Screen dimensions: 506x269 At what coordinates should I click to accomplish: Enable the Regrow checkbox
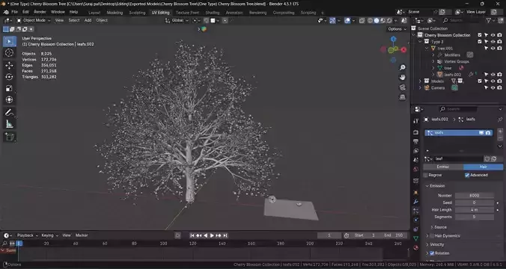pyautogui.click(x=425, y=176)
